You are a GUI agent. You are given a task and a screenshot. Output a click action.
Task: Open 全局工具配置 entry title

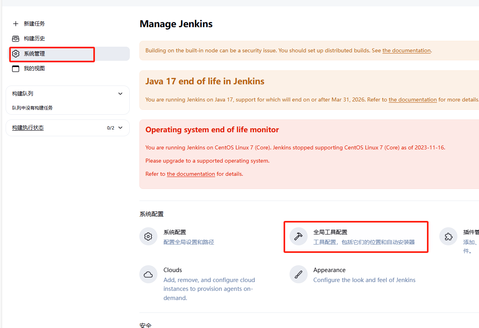coord(330,232)
